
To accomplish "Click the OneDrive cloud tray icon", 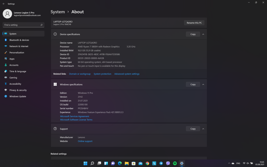I will tap(233, 163).
